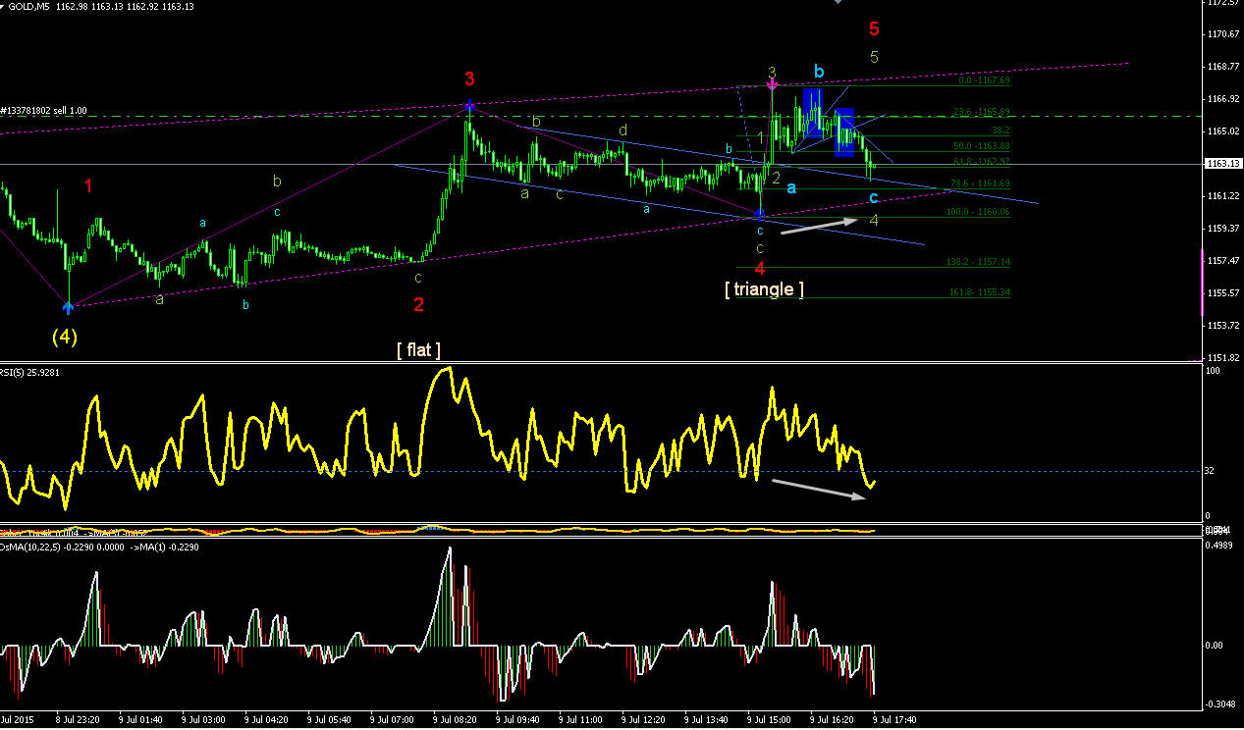Select the gray divergence arrow in the RSI window
The width and height of the screenshot is (1244, 730).
(x=819, y=490)
